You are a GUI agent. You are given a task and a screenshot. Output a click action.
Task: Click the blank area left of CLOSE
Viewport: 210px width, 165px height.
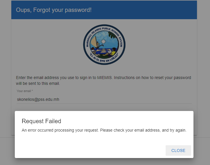coord(87,150)
